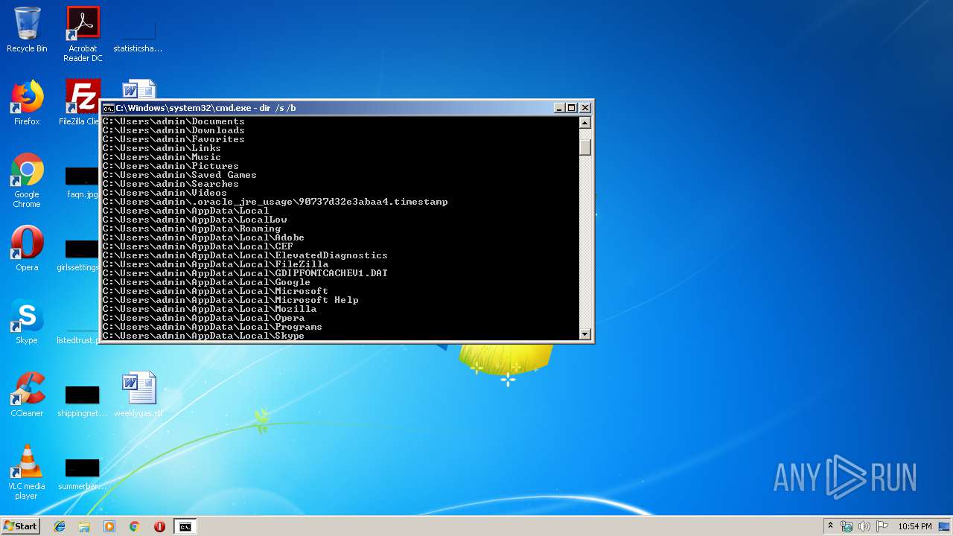Image resolution: width=953 pixels, height=536 pixels.
Task: Open the network tray icon
Action: (x=847, y=526)
